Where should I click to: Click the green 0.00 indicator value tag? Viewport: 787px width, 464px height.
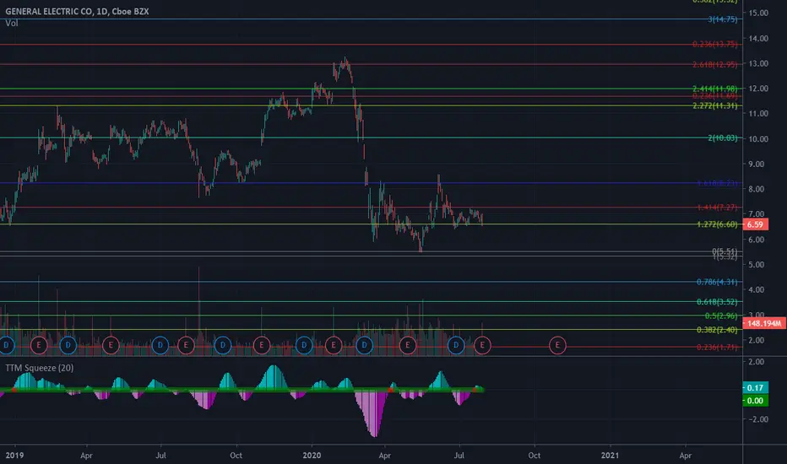(755, 400)
